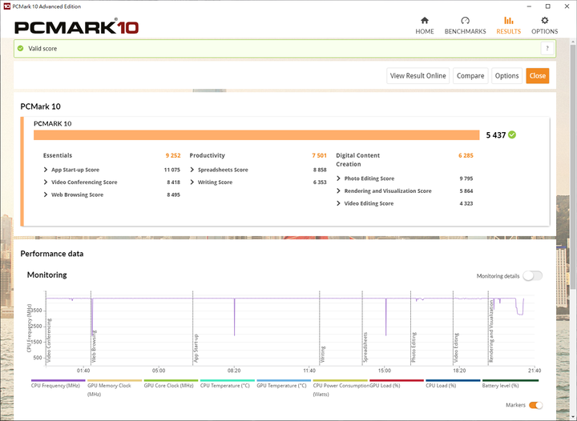Click the Photo Editing value 9 795

pos(466,178)
